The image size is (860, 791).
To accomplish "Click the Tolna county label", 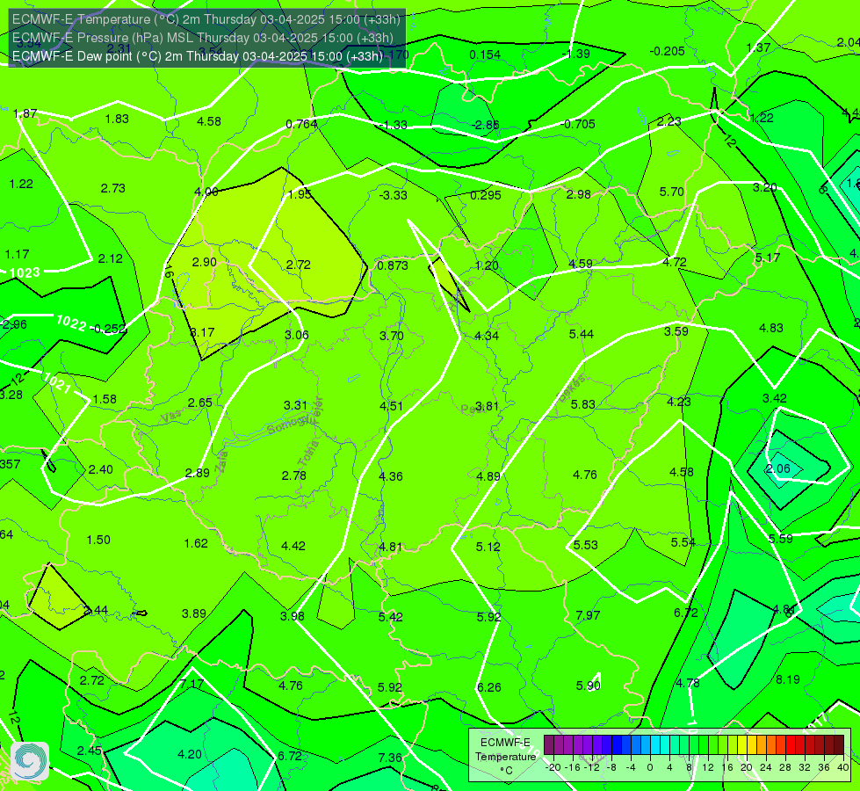I will [x=309, y=453].
